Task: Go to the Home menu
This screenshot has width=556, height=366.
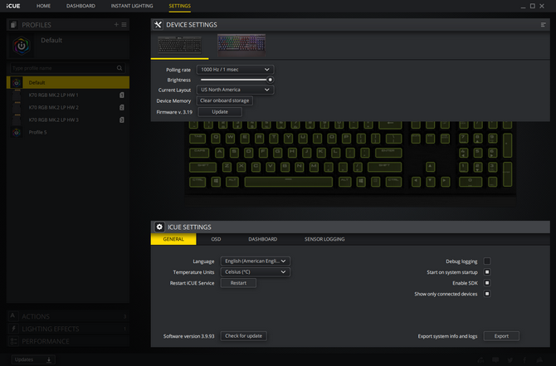Action: 43,6
